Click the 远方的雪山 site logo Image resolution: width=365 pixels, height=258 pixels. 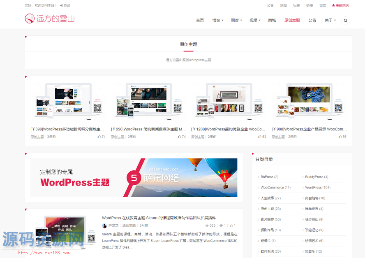pos(49,19)
